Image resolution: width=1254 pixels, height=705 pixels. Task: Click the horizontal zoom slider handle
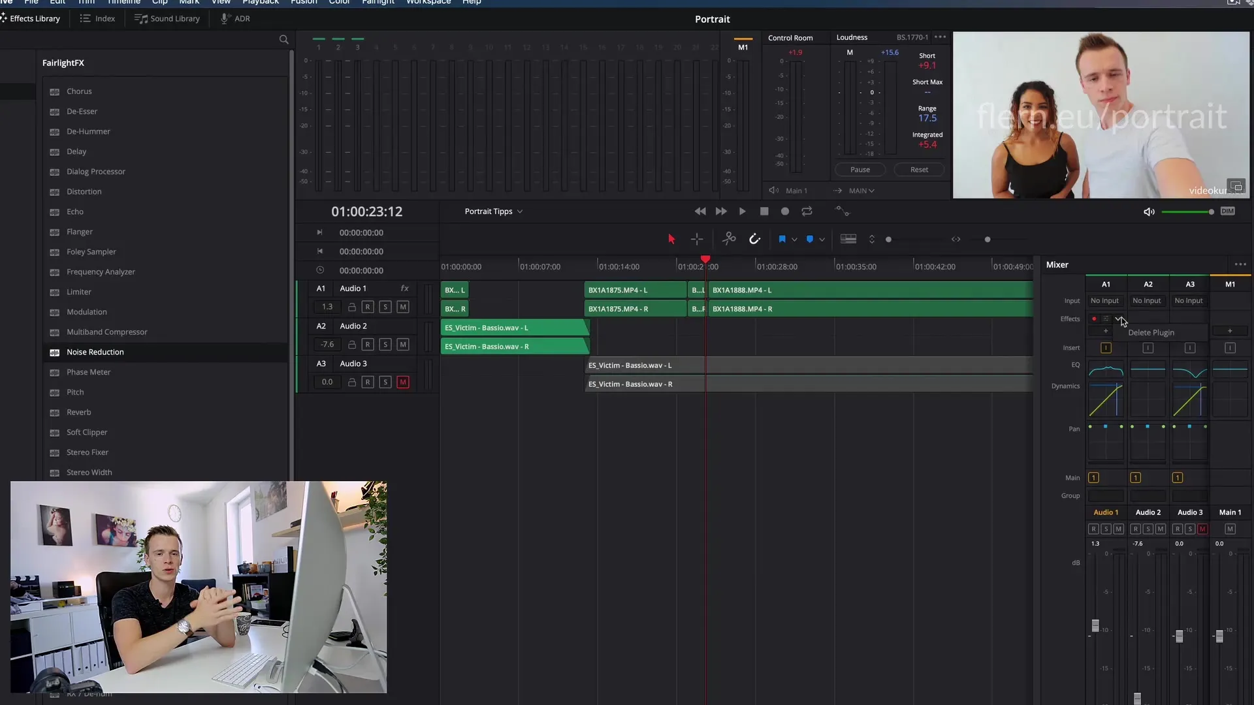[x=988, y=240]
